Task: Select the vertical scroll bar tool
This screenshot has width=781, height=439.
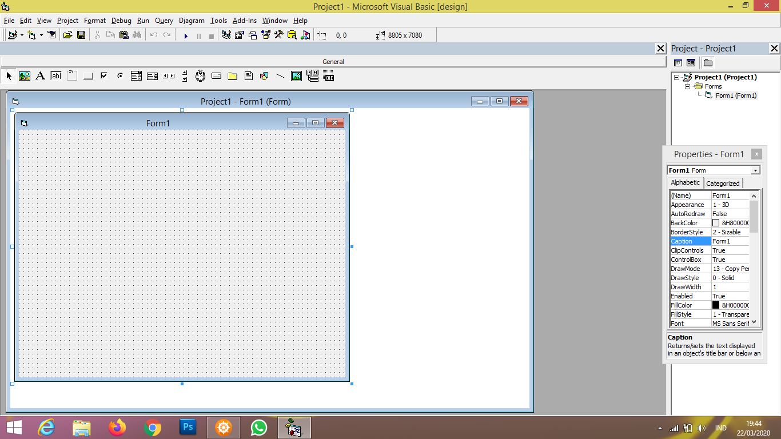Action: 185,76
